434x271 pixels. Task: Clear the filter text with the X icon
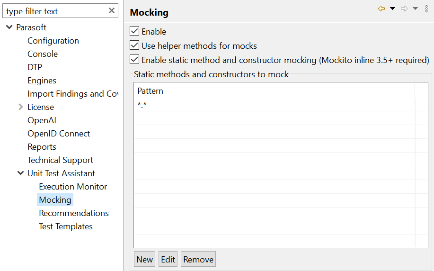click(x=112, y=10)
